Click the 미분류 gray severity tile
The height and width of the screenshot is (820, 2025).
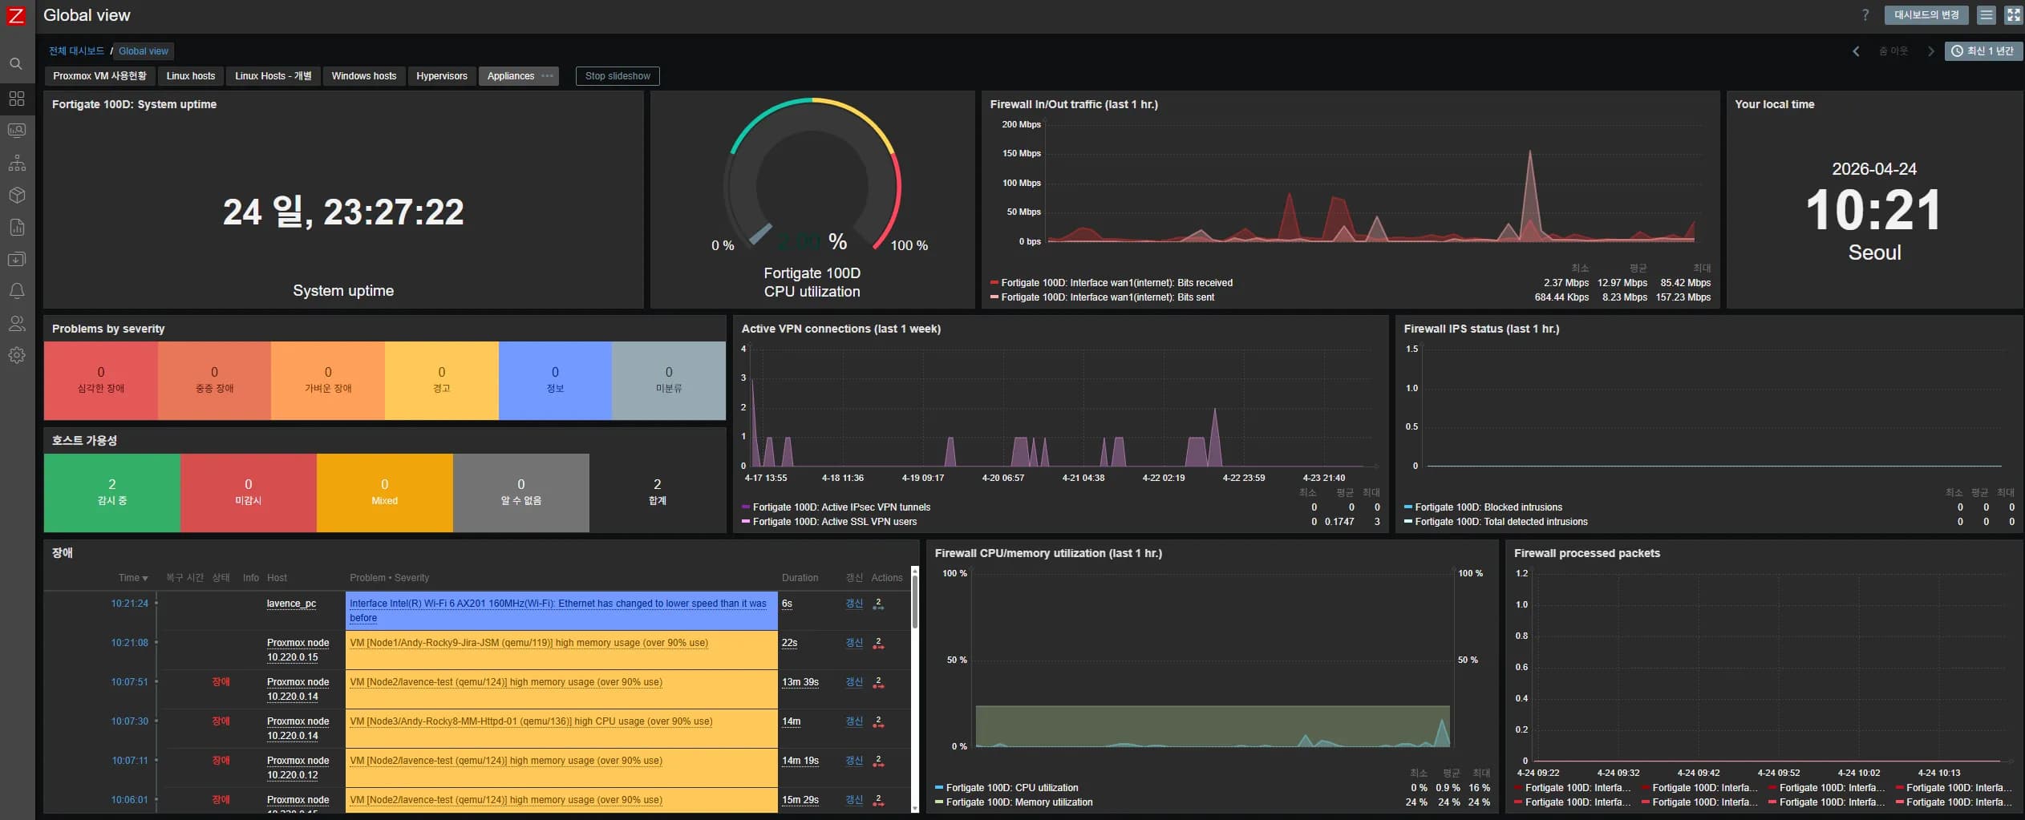(x=669, y=381)
